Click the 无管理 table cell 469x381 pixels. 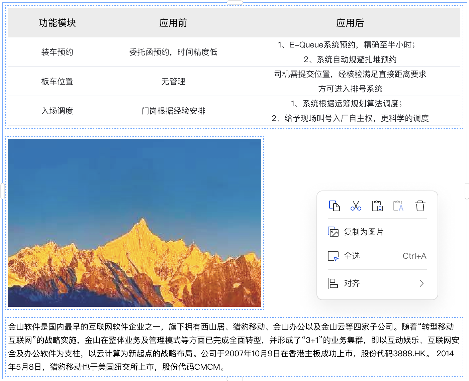(x=173, y=82)
